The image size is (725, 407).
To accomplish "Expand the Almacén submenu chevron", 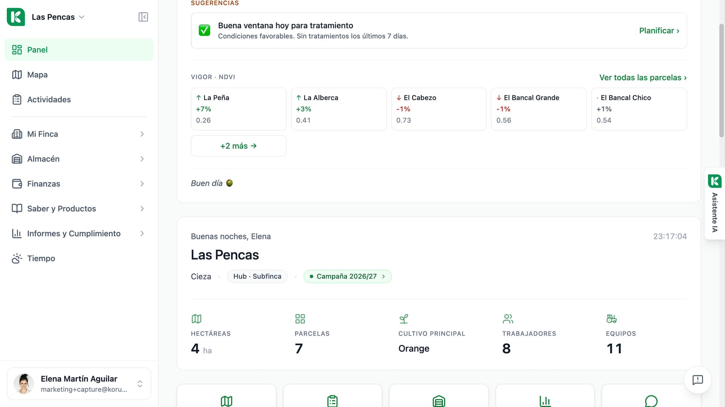I will [142, 159].
